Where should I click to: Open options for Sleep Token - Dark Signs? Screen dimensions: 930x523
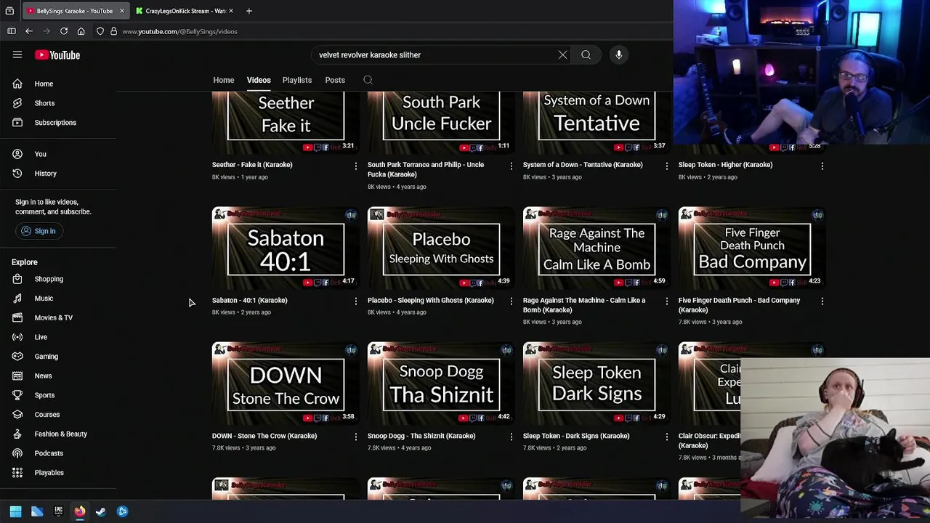pyautogui.click(x=666, y=437)
